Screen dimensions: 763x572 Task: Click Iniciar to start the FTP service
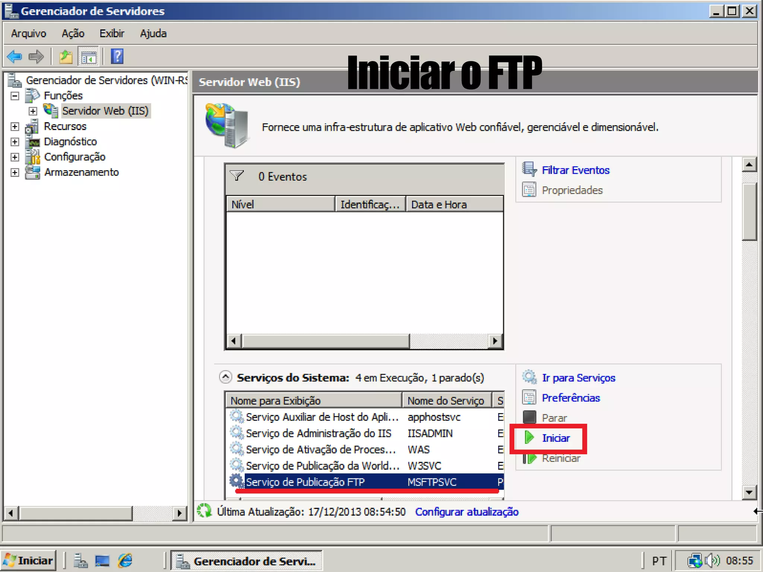pyautogui.click(x=556, y=438)
